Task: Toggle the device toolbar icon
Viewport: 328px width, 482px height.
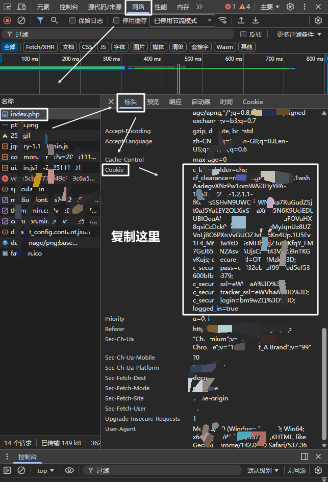Action: [x=21, y=7]
